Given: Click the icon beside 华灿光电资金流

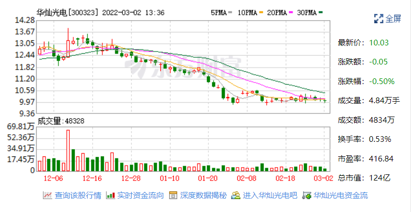Looking at the screenshot, I should pos(307,195).
